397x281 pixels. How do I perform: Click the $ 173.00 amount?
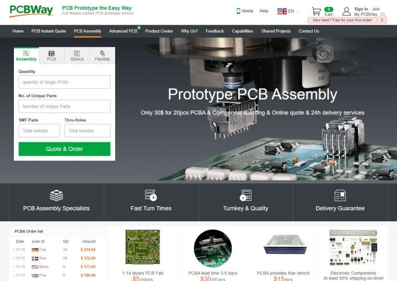tap(88, 267)
